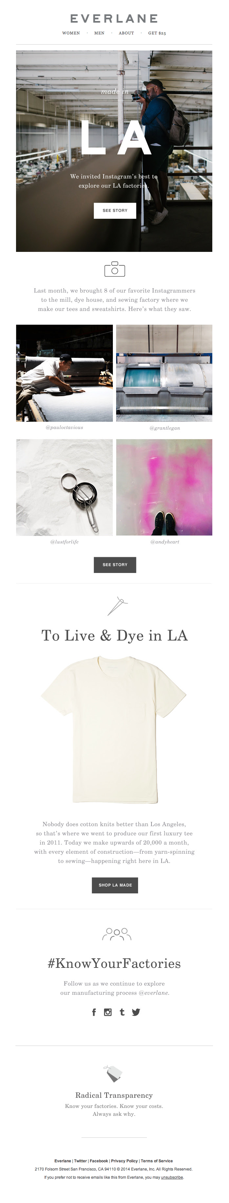229x1203 pixels.
Task: Click the Tumblr social icon
Action: point(122,1012)
